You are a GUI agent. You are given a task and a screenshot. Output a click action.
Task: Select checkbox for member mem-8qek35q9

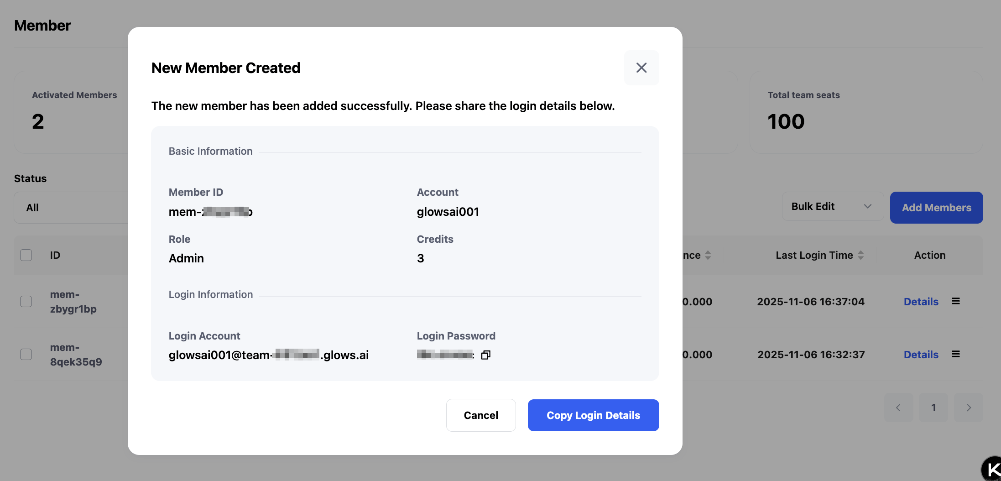pyautogui.click(x=26, y=355)
